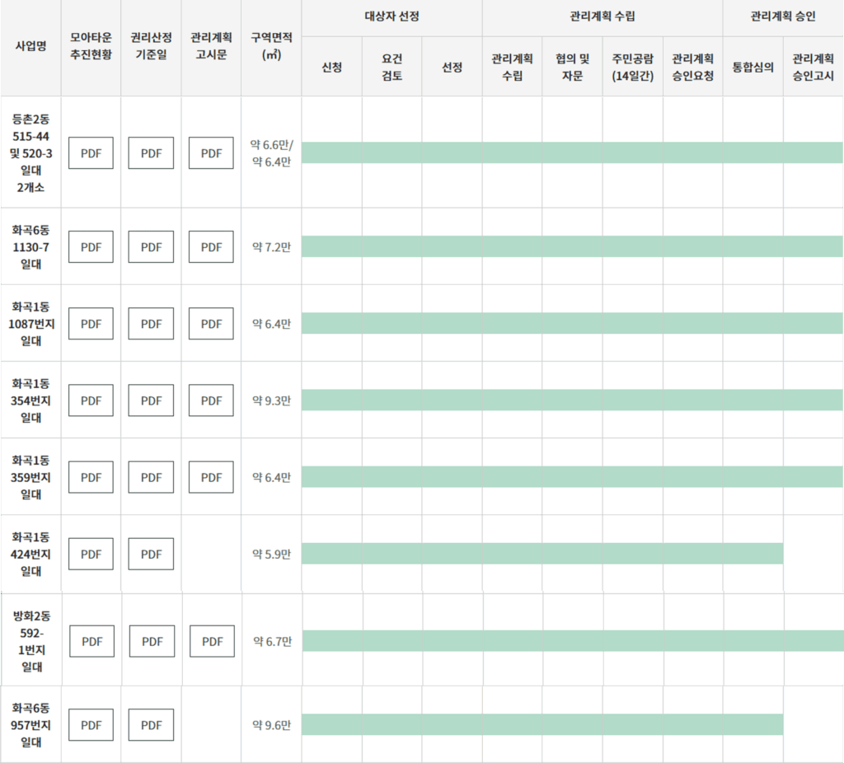Open 관리계획 고시문 PDF for 화곡1동 359번지
The height and width of the screenshot is (763, 844).
click(211, 477)
